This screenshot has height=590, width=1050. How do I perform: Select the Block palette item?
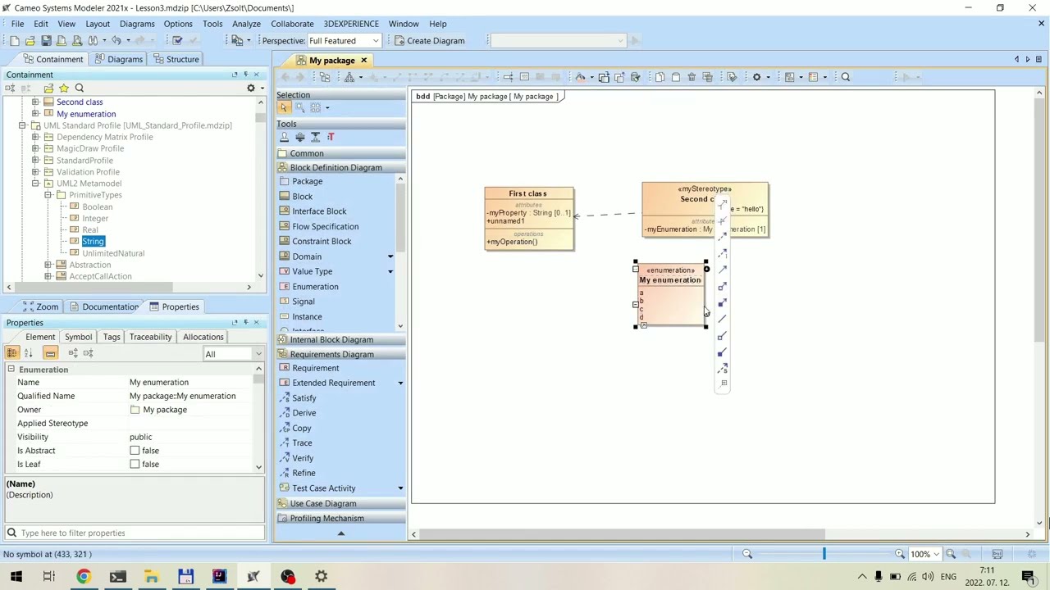[302, 196]
